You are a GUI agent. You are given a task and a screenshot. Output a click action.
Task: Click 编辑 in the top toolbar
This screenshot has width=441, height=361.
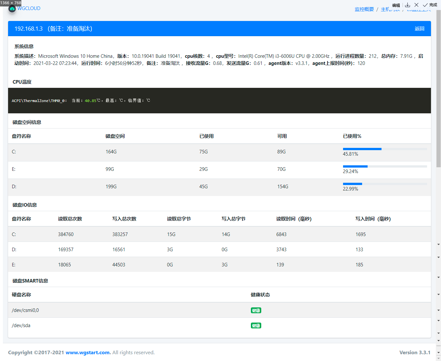(x=396, y=5)
